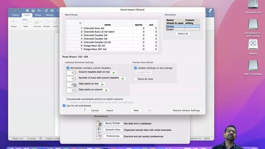Click Number of rows with column headers input field
265x149 pixels.
70,79
